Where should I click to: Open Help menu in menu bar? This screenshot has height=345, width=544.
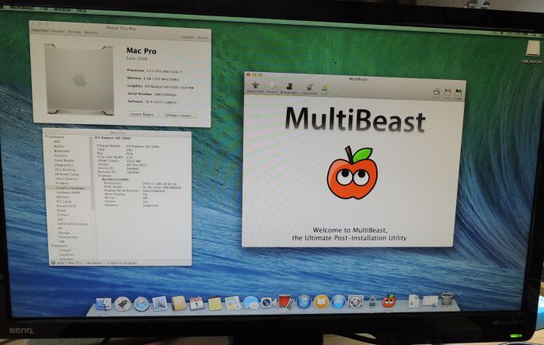pyautogui.click(x=81, y=10)
